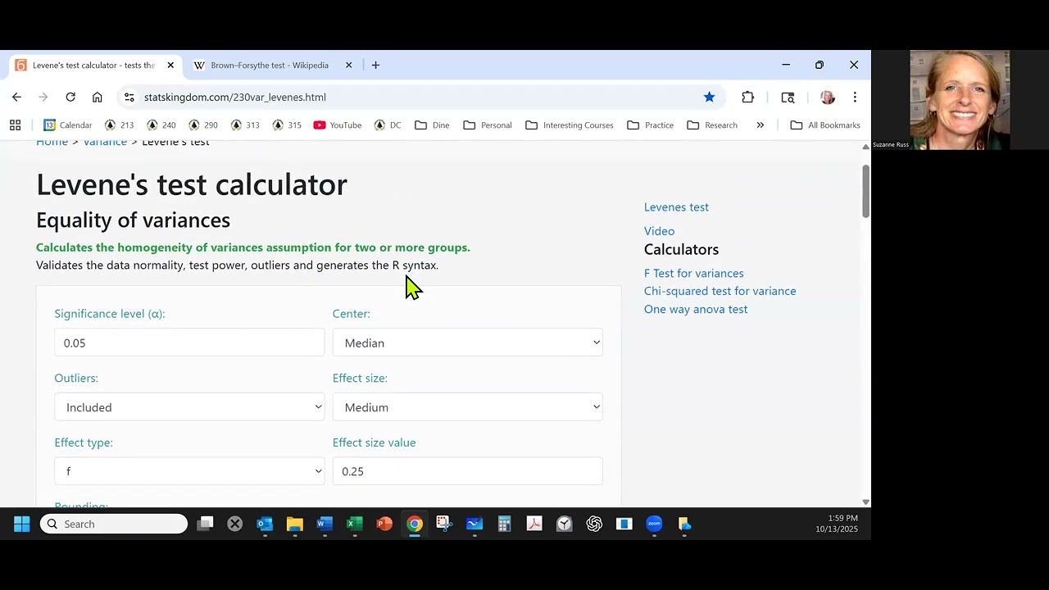This screenshot has height=590, width=1049.
Task: Open the Extensions puzzle icon
Action: (747, 97)
